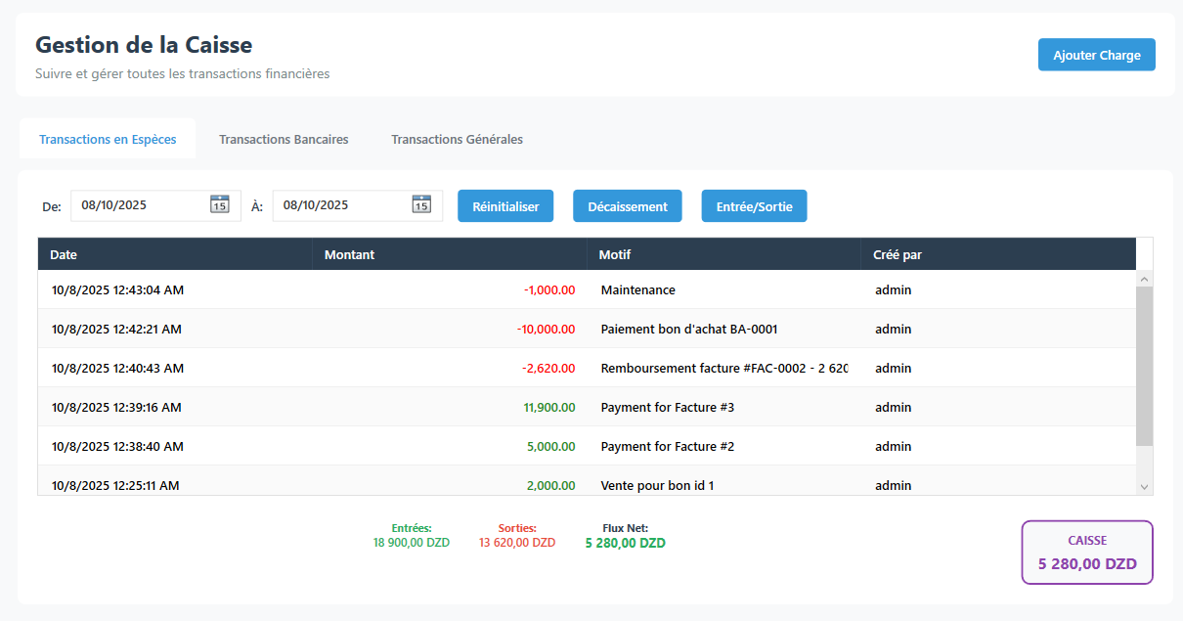Click the Ajouter Charge button
This screenshot has width=1183, height=621.
click(x=1096, y=54)
